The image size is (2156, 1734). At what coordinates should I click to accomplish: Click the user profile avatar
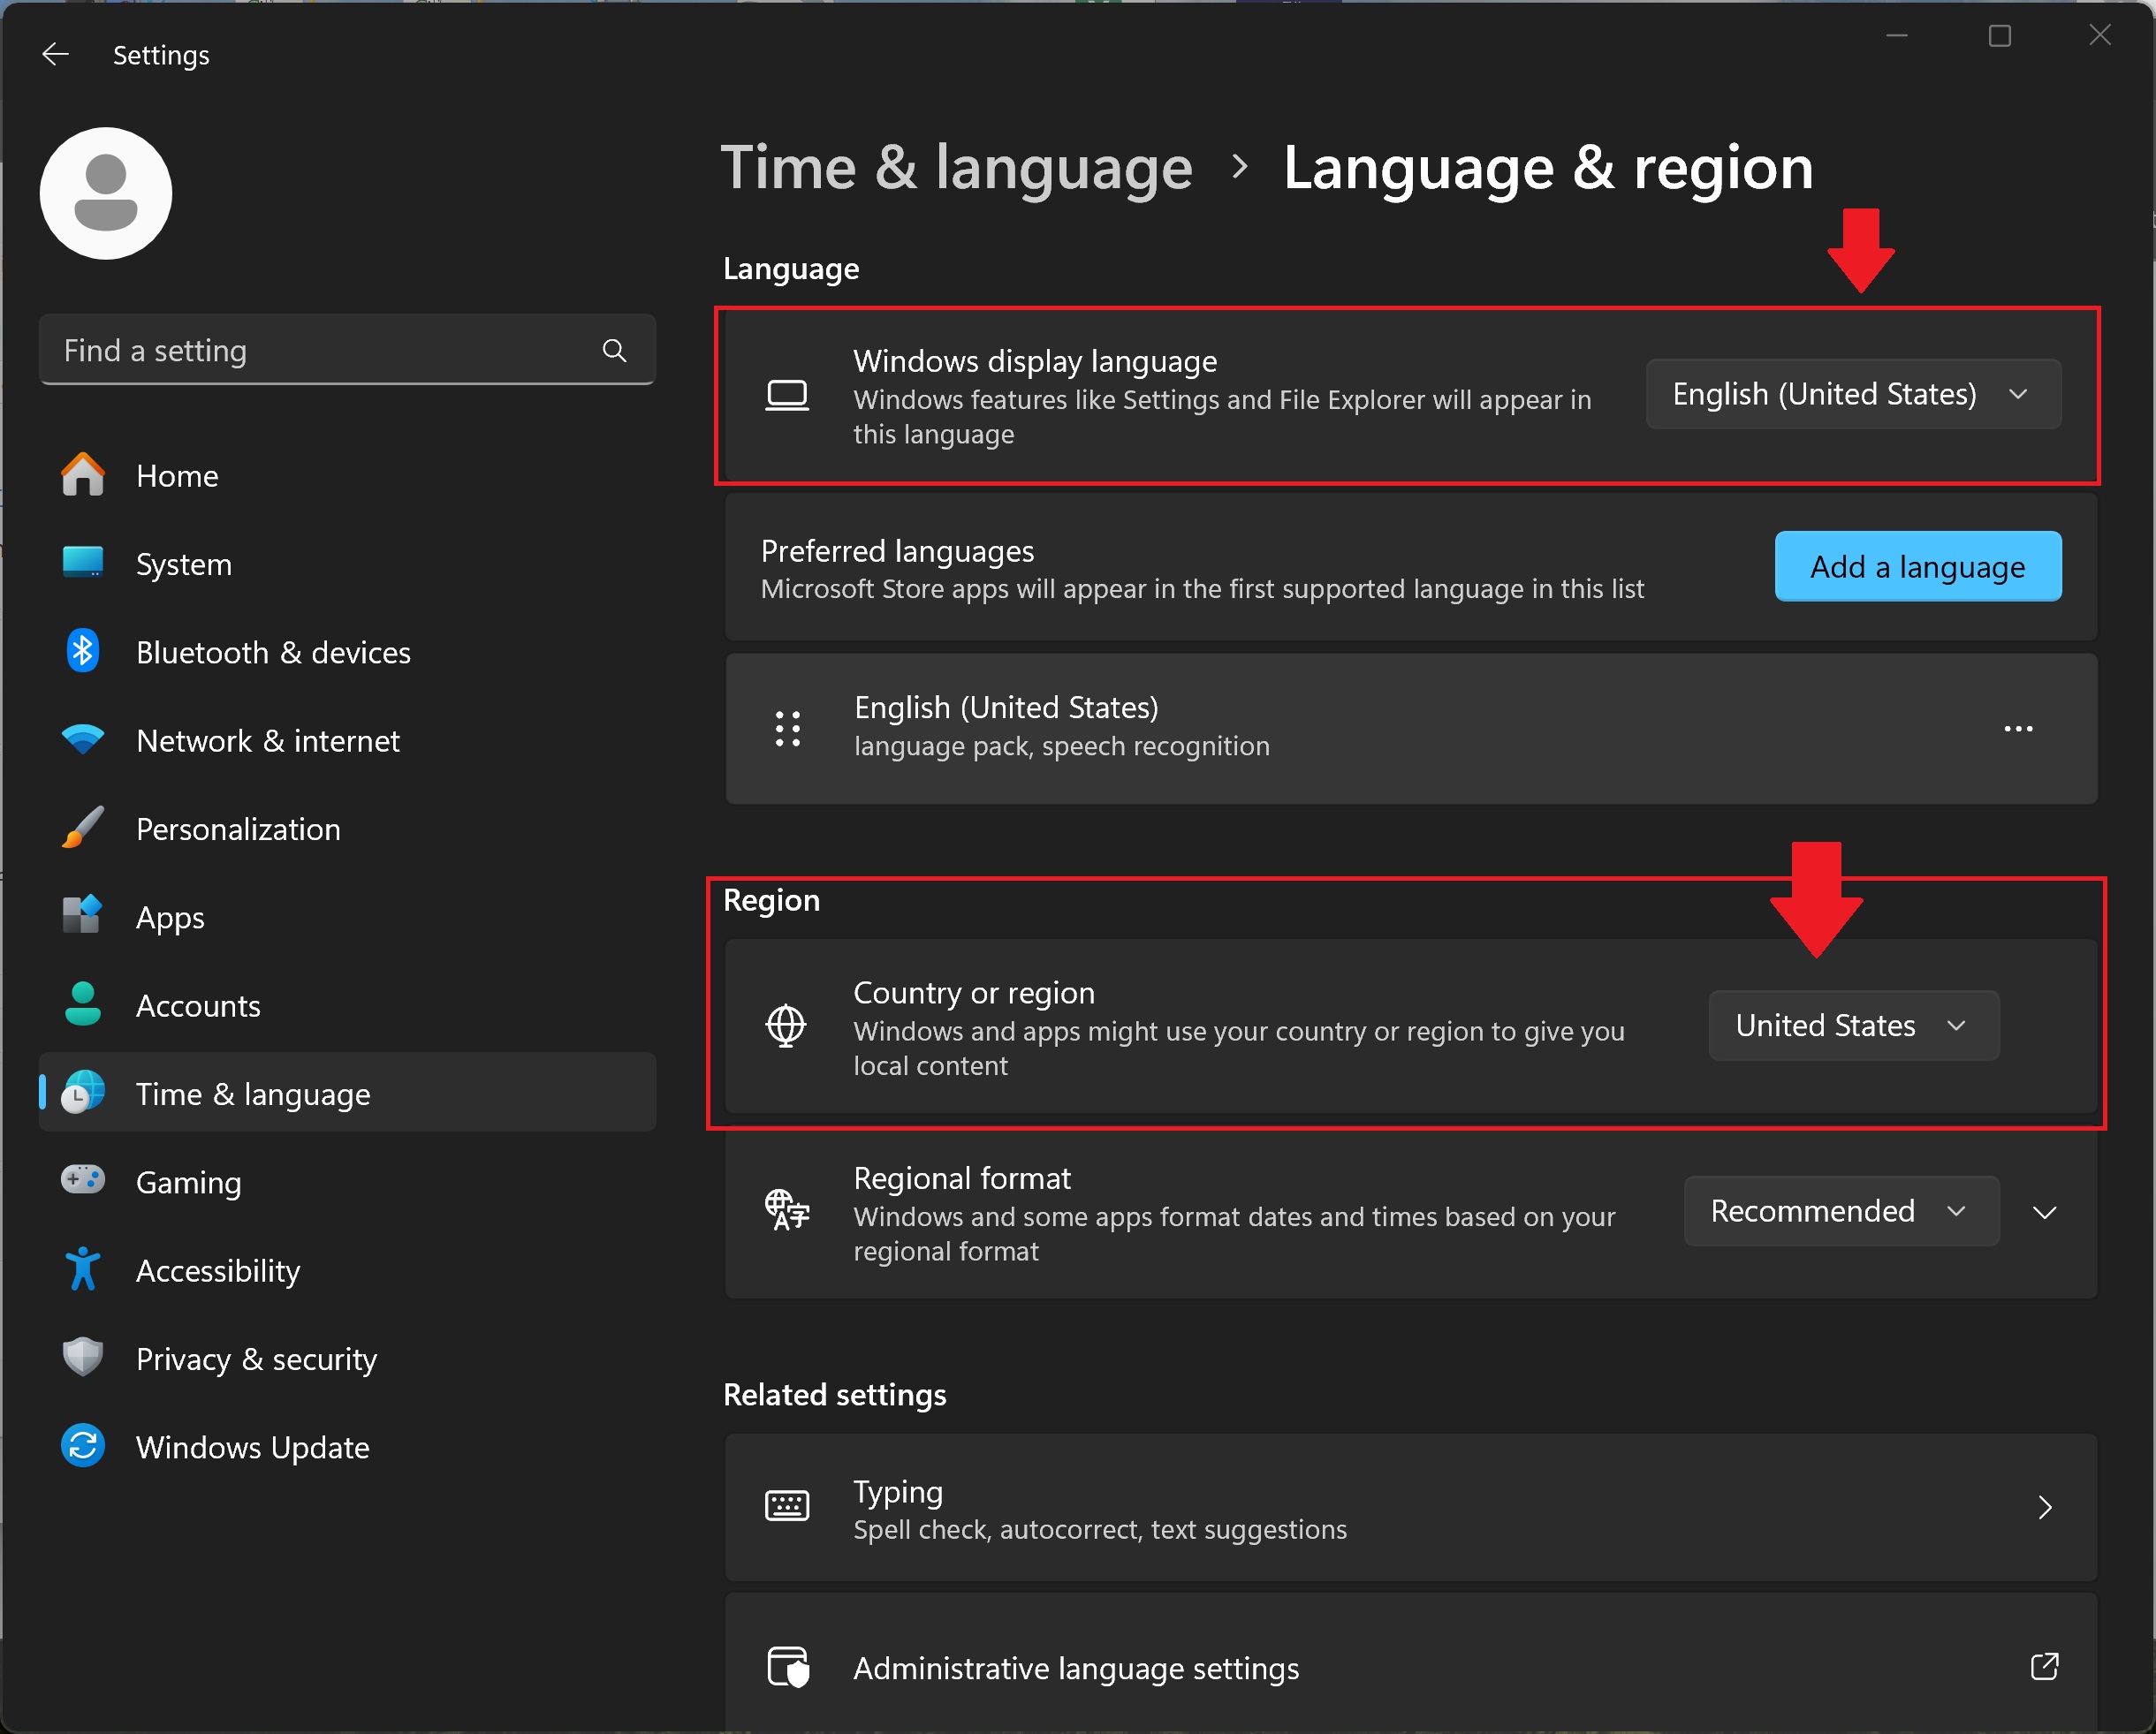coord(106,193)
